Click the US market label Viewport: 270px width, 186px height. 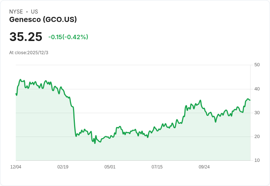[x=34, y=12]
